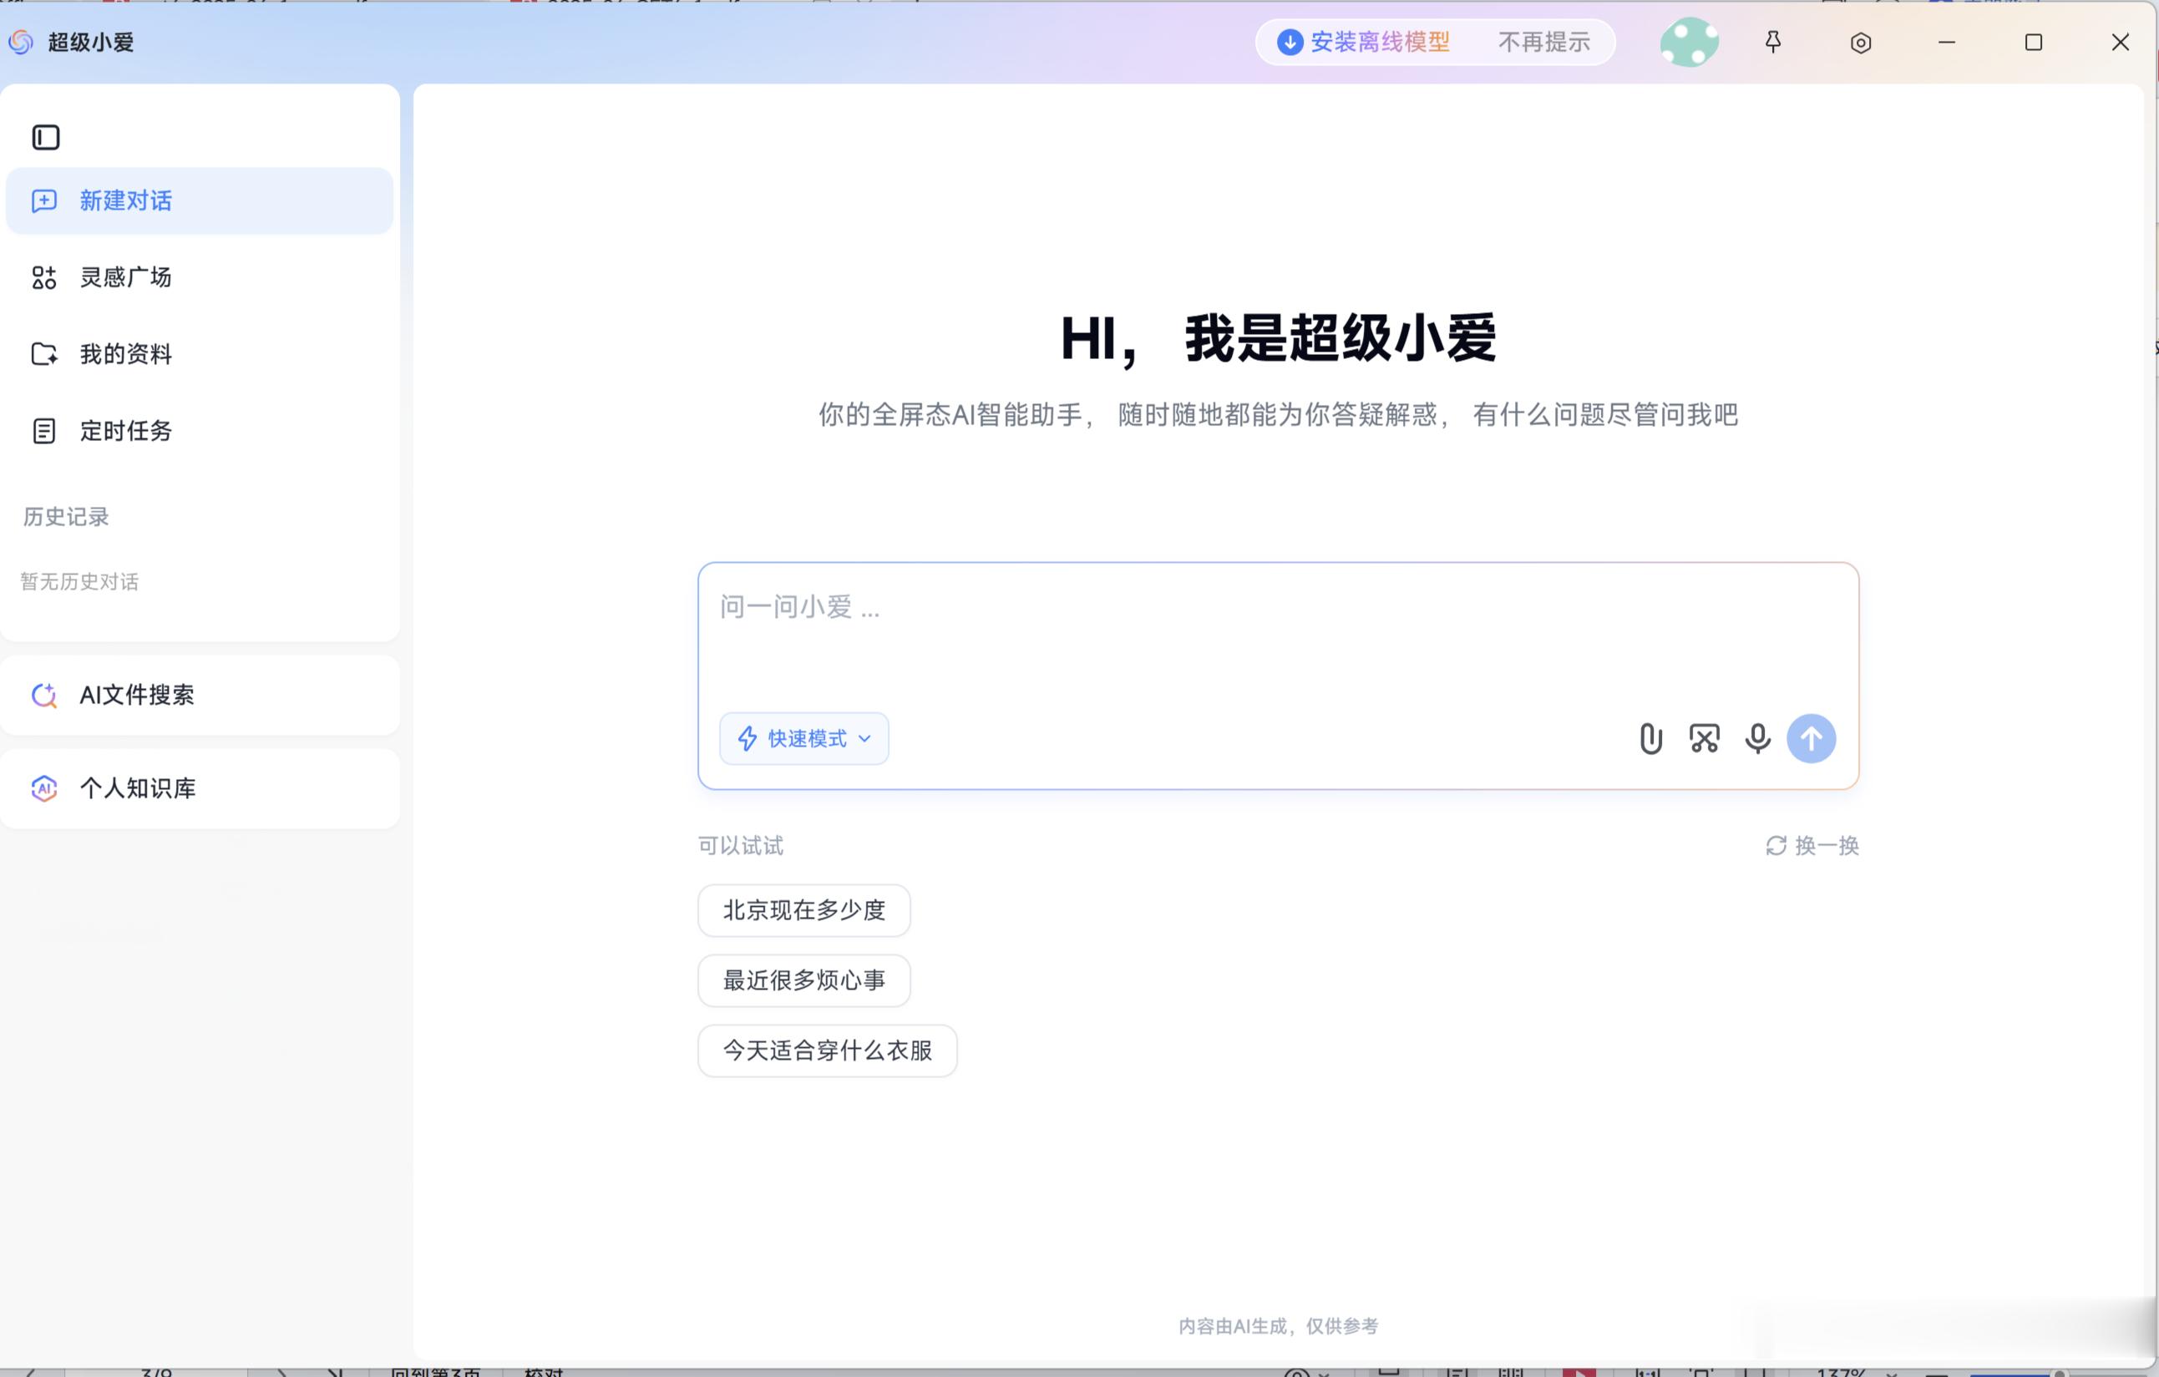
Task: Click the 新建对话 chat-plus icon
Action: [44, 200]
